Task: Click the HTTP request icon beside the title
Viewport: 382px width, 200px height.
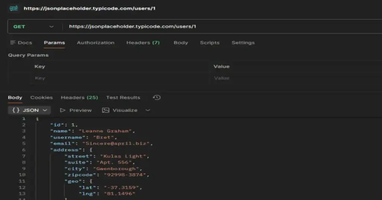Action: (14, 8)
